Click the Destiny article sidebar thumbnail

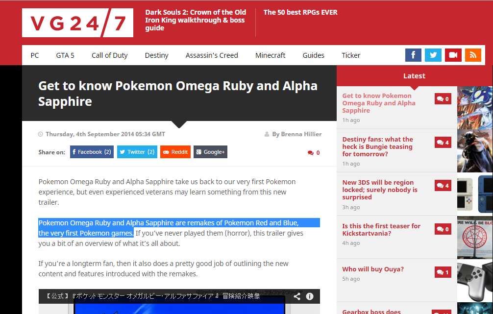475,151
